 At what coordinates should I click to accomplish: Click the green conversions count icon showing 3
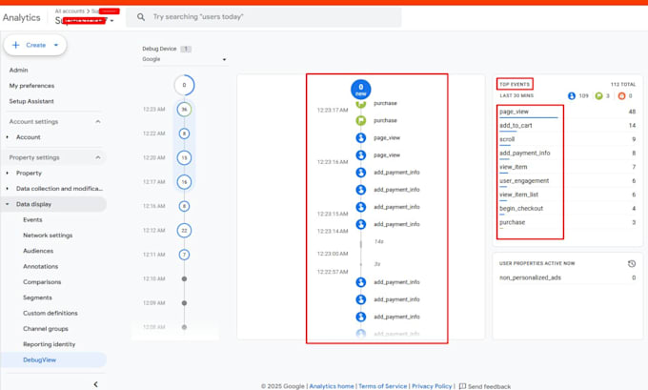(598, 96)
